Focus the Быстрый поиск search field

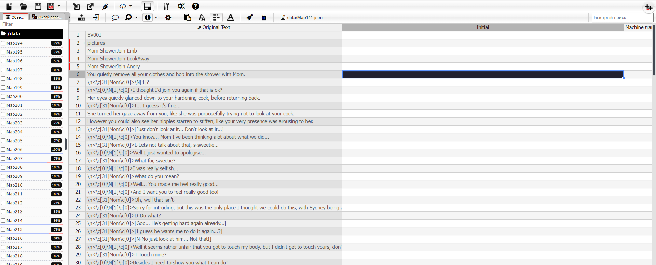[622, 17]
